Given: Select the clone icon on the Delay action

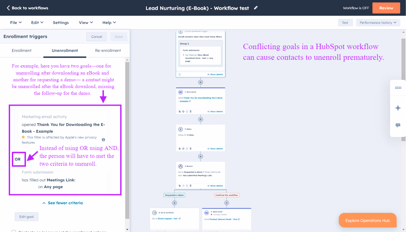Looking at the screenshot, I should tap(180, 148).
